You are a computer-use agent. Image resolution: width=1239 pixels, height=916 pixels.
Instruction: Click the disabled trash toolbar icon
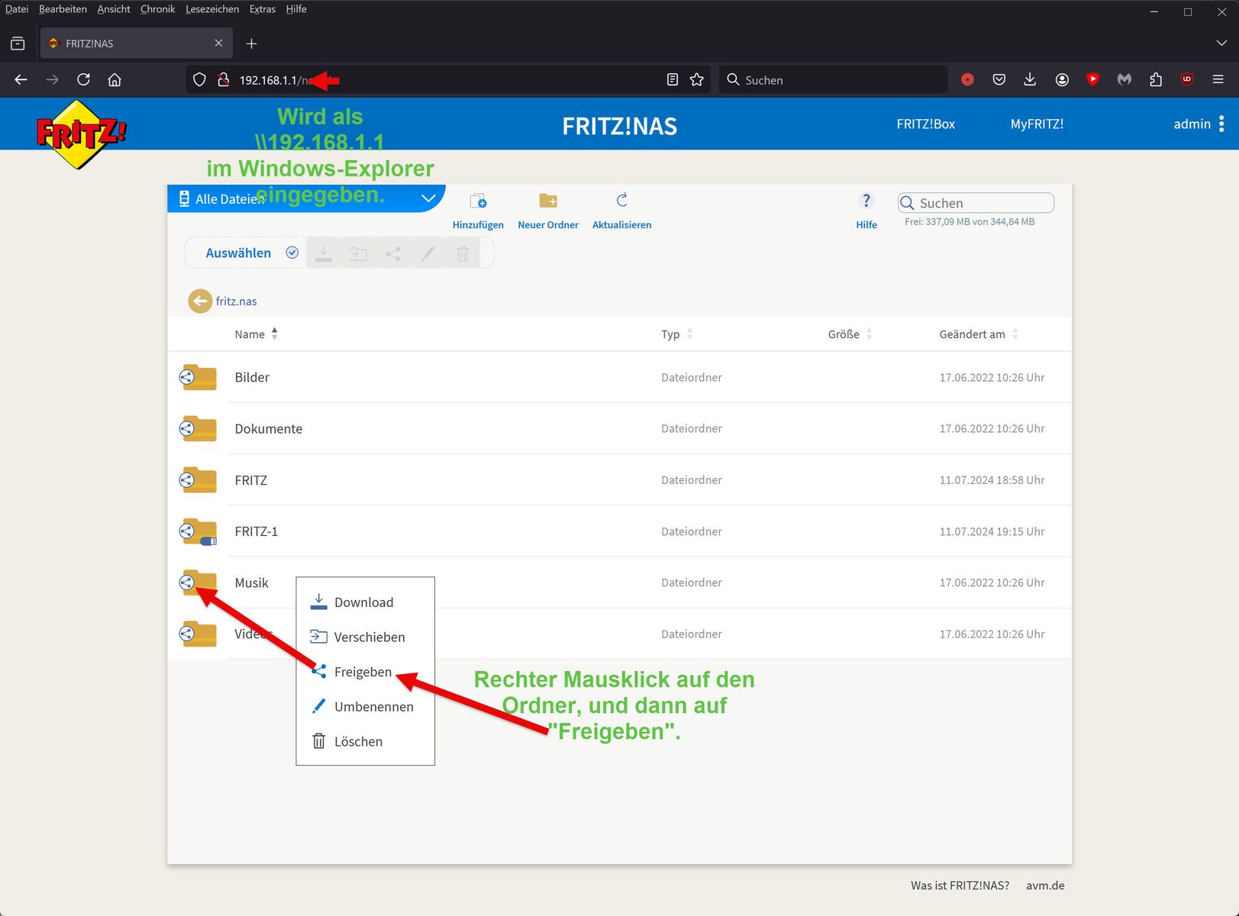point(463,253)
